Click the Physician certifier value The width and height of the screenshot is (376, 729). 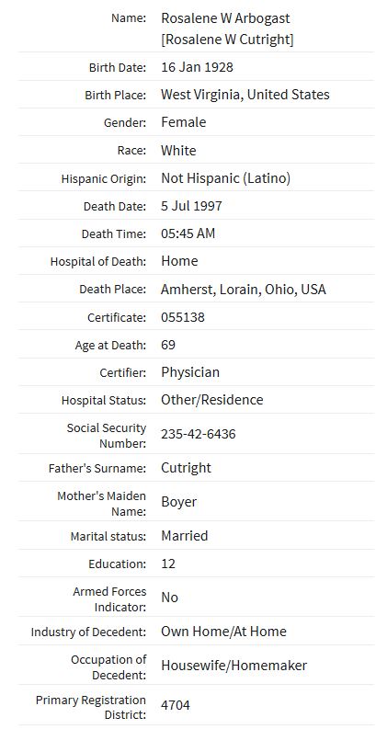[190, 372]
